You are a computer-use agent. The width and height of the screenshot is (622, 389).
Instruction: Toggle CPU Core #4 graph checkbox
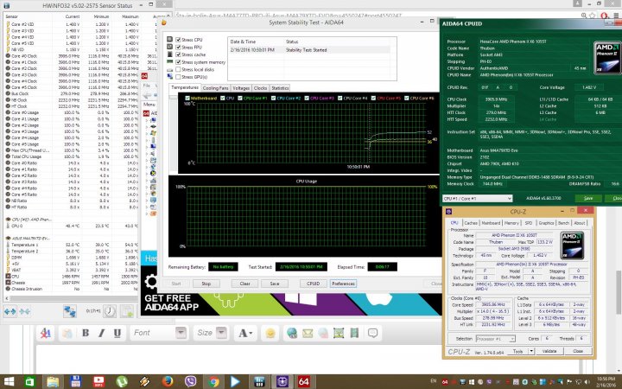(x=340, y=98)
